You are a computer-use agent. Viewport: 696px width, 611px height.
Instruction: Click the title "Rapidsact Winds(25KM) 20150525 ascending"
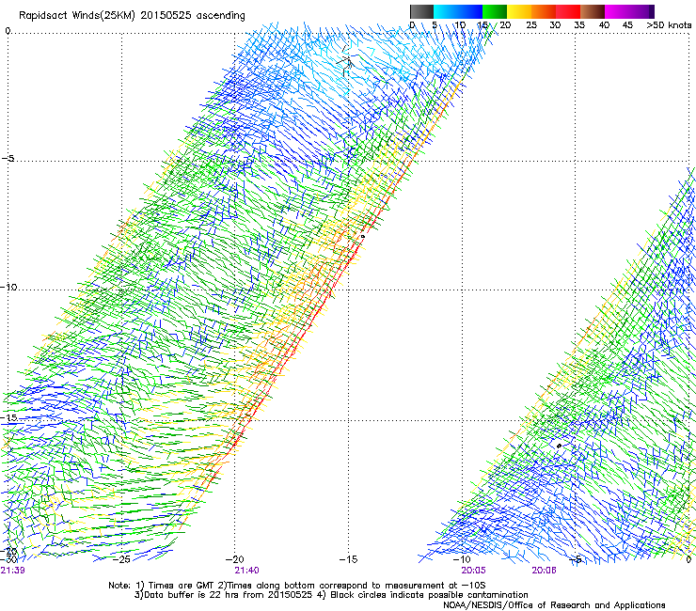click(132, 16)
